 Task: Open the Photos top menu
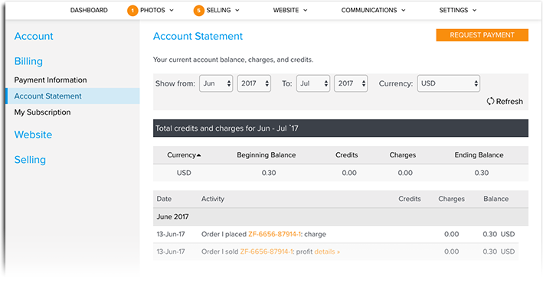point(152,10)
